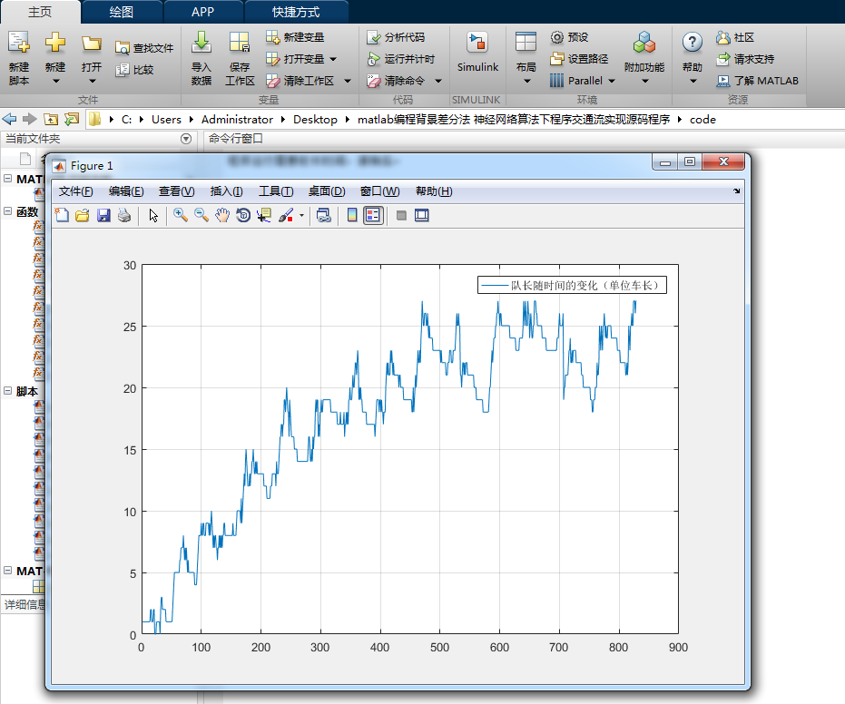845x704 pixels.
Task: Open View (查看) menu in Figure 1
Action: (x=176, y=191)
